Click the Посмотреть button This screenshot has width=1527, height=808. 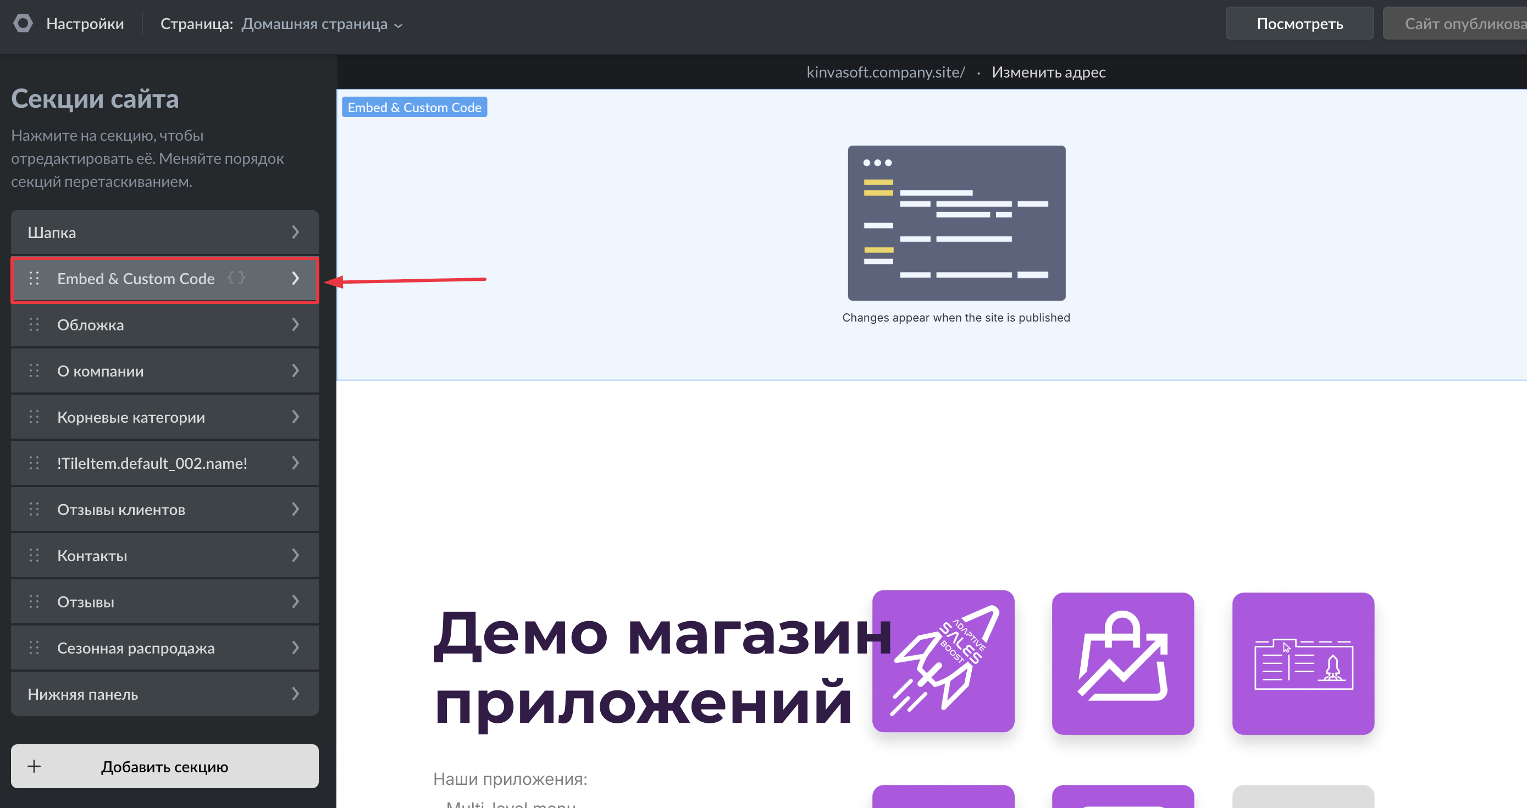pyautogui.click(x=1299, y=24)
